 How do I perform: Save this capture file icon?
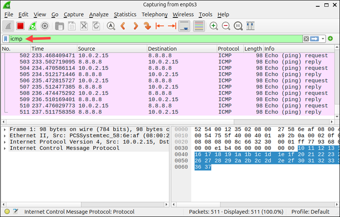coord(72,26)
